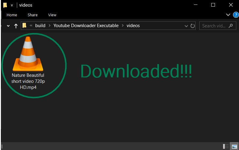Refresh the videos folder
The width and height of the screenshot is (239, 150).
tap(193, 26)
